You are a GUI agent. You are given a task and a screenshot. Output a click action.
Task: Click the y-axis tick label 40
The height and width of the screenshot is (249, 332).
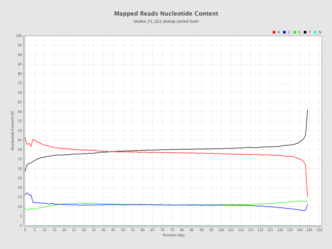click(x=20, y=149)
